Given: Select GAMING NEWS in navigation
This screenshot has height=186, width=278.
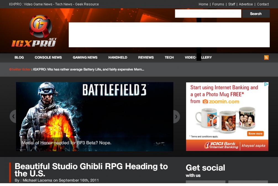Looking at the screenshot, I should tap(85, 57).
